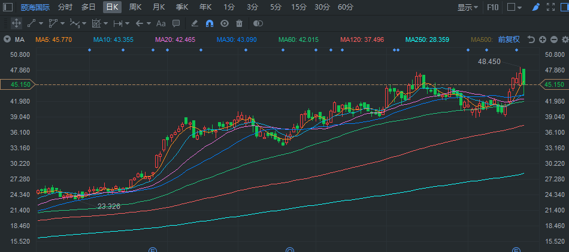This screenshot has width=569, height=252.
Task: Click the MA250: 28.359 label
Action: click(x=427, y=40)
